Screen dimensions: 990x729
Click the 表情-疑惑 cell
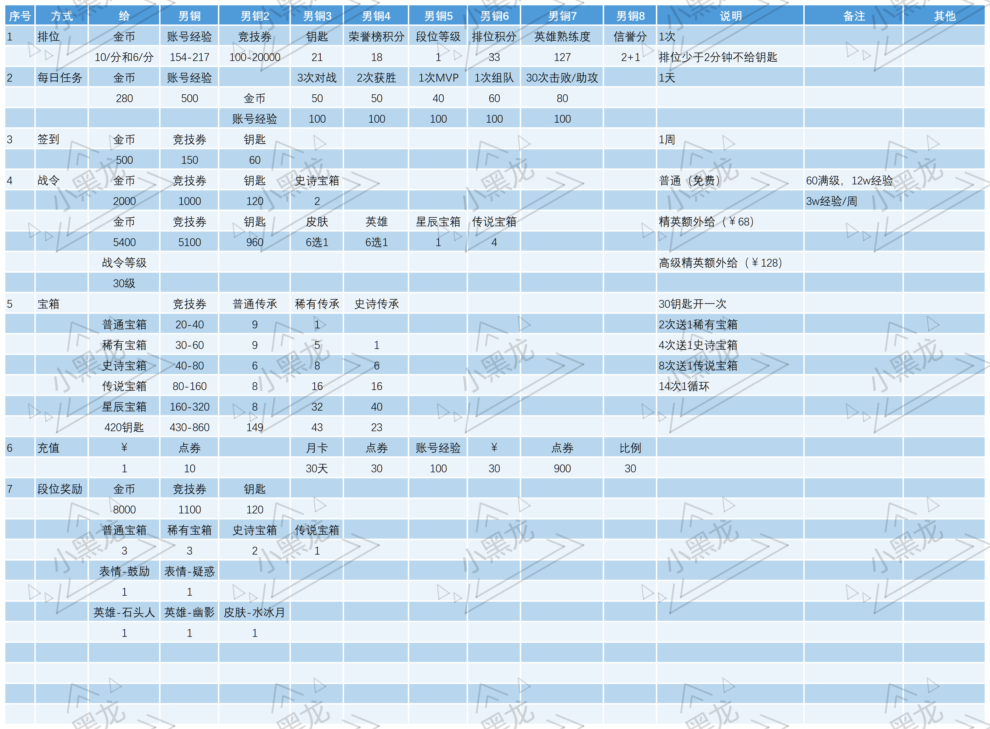click(189, 572)
